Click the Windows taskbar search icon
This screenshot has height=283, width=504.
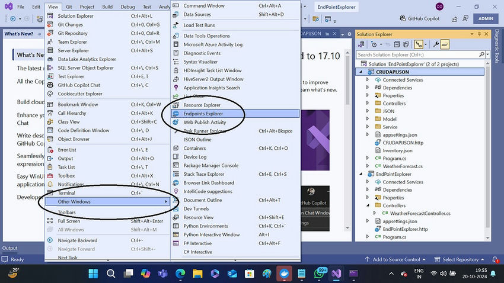pyautogui.click(x=111, y=274)
